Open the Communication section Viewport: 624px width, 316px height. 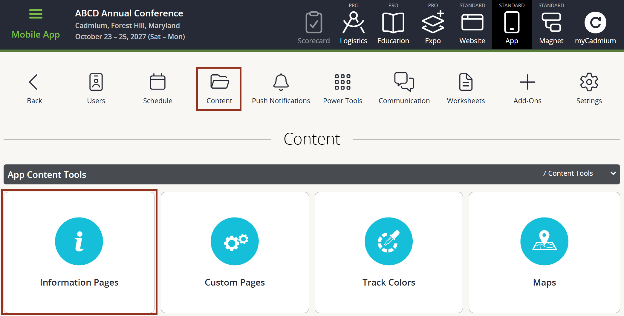(404, 89)
